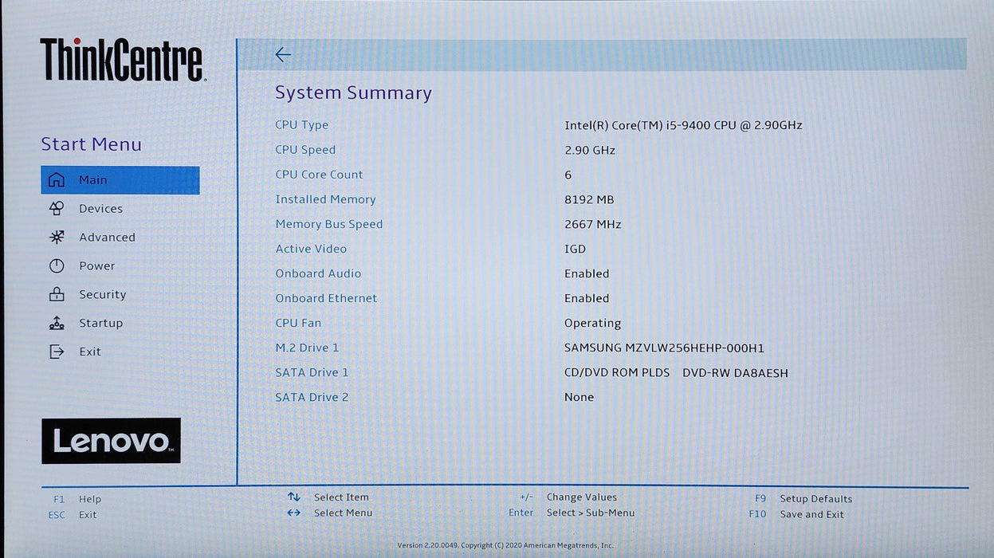
Task: Click the Enter Select Sub-Menu hint
Action: click(572, 513)
